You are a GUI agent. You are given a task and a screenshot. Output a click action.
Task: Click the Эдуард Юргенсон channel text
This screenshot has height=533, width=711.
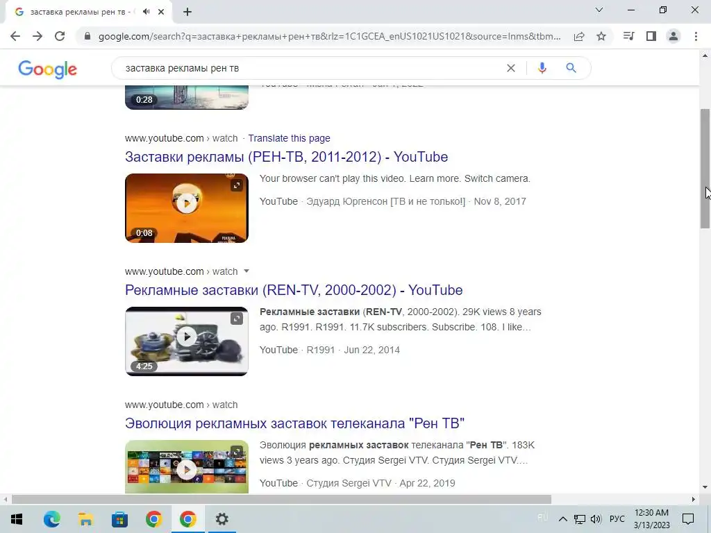pos(386,201)
